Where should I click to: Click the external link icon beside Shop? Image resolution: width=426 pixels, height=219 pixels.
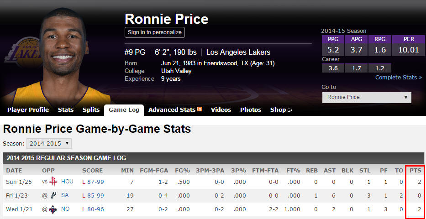point(289,110)
